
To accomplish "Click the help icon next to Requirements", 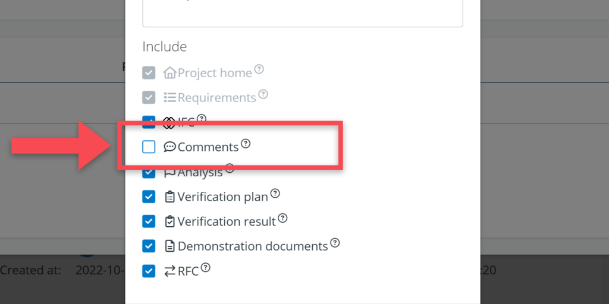I will pyautogui.click(x=263, y=94).
